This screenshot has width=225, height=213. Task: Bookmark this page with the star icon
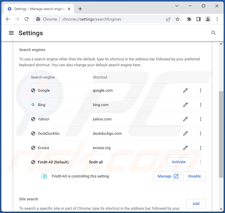[x=177, y=19]
